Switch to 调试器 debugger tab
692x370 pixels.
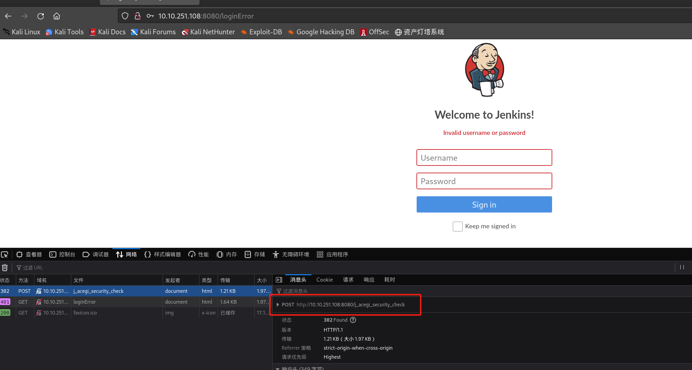pyautogui.click(x=96, y=254)
